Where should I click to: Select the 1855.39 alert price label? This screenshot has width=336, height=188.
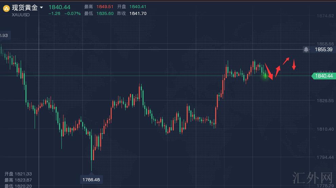pos(323,50)
